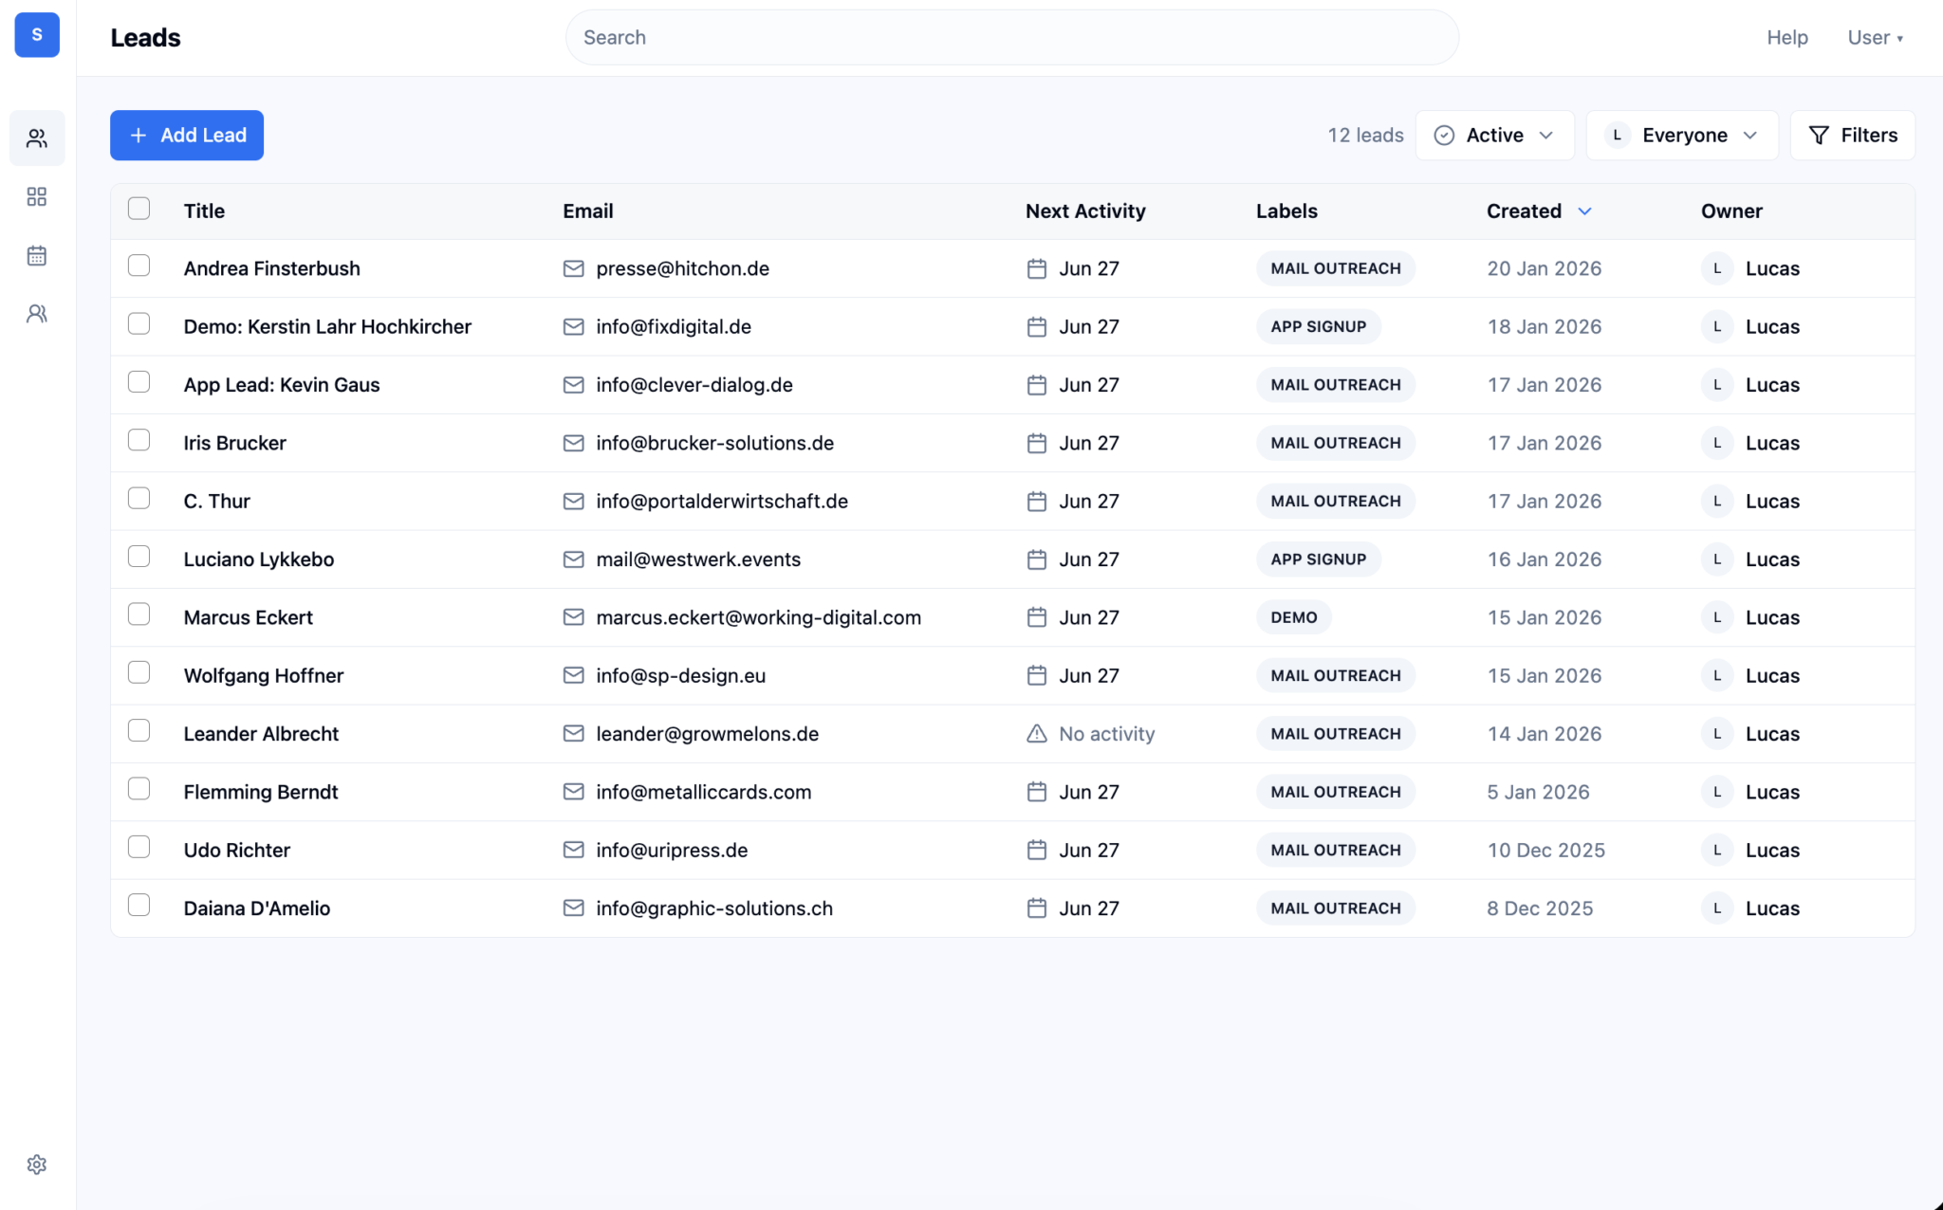The height and width of the screenshot is (1210, 1943).
Task: Open the grid dashboard icon in sidebar
Action: [x=37, y=196]
